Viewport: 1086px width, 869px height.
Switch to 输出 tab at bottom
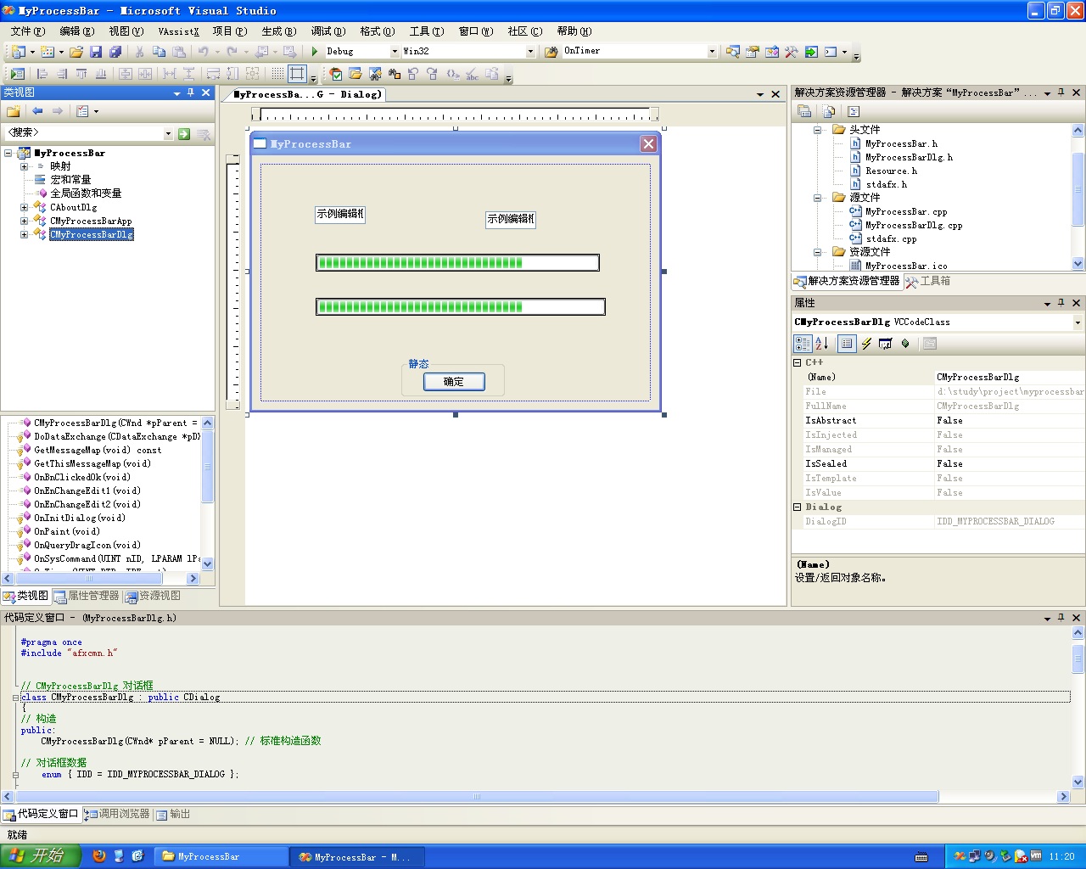click(173, 814)
